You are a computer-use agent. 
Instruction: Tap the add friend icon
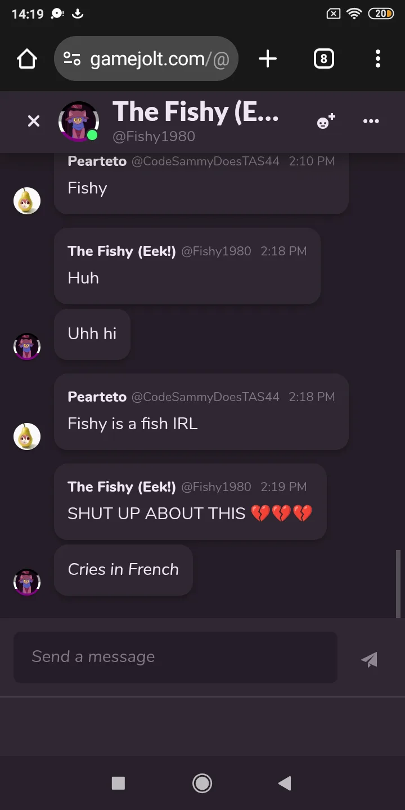(x=326, y=121)
